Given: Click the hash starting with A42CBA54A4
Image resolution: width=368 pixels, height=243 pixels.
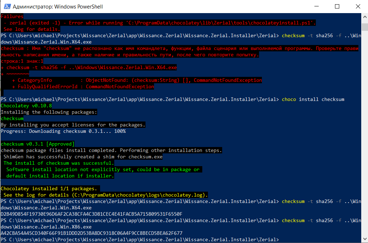Looking at the screenshot, I should coord(92,233).
